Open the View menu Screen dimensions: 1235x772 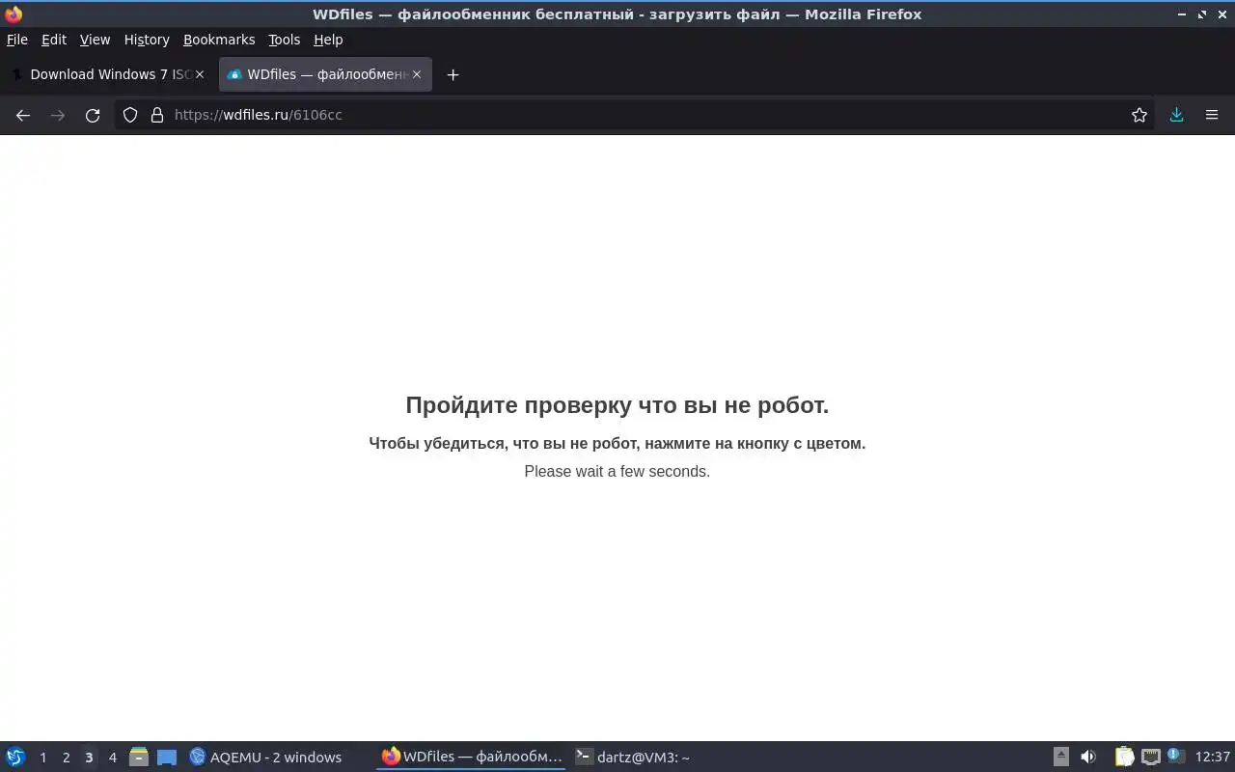pyautogui.click(x=95, y=40)
